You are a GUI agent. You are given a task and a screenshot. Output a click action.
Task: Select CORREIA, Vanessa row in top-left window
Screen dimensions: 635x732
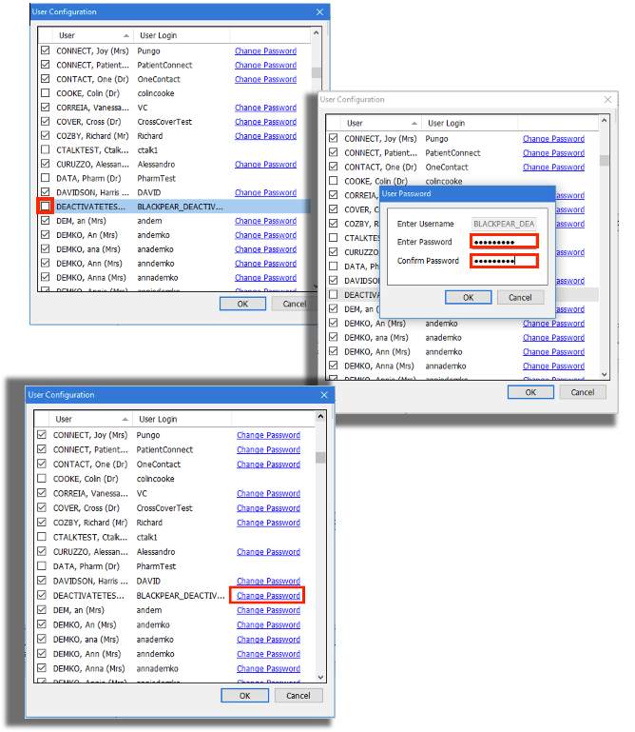click(x=93, y=108)
